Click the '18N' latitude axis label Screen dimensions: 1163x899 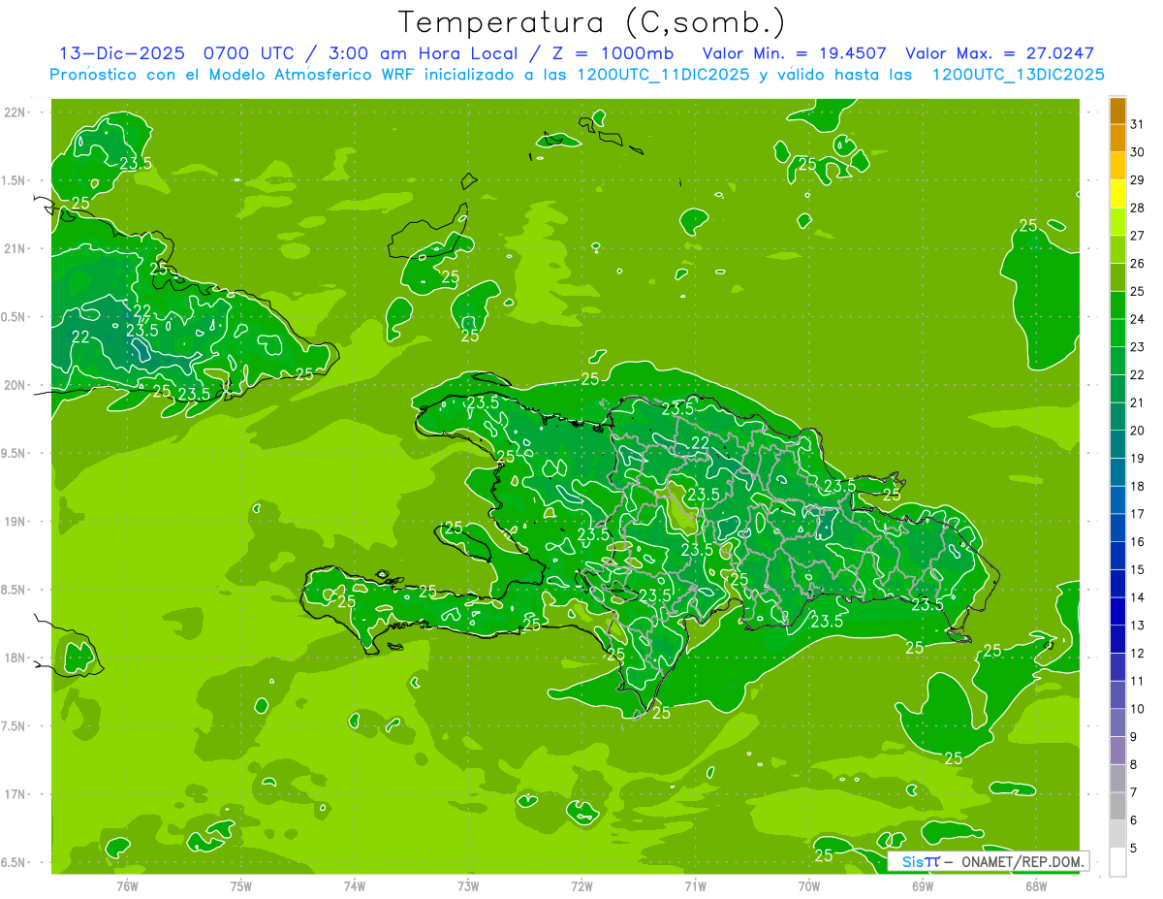pos(15,658)
